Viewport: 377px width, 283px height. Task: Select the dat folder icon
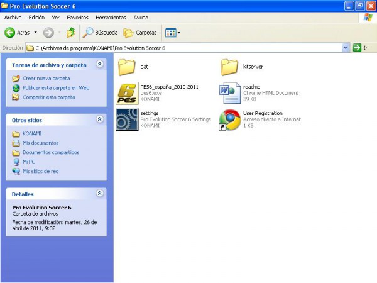tap(127, 67)
